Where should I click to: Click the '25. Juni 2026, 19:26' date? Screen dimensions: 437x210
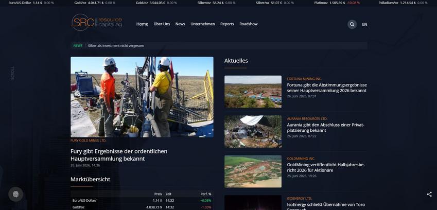[302, 176]
